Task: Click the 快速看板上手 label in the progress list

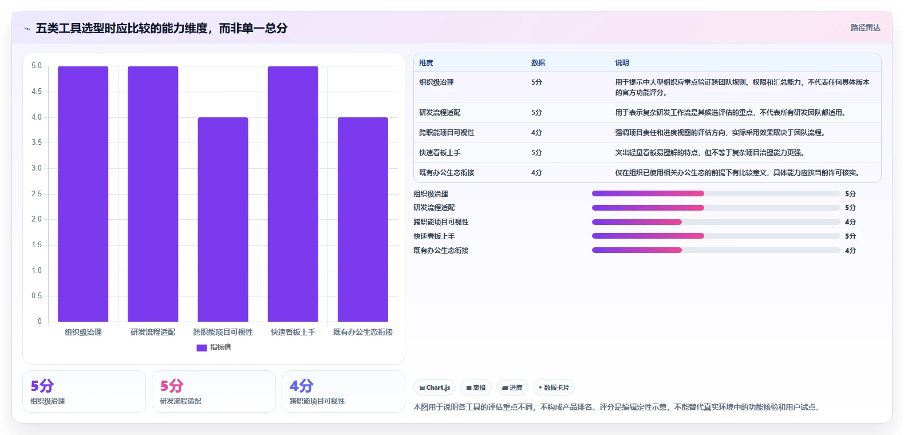Action: point(435,236)
